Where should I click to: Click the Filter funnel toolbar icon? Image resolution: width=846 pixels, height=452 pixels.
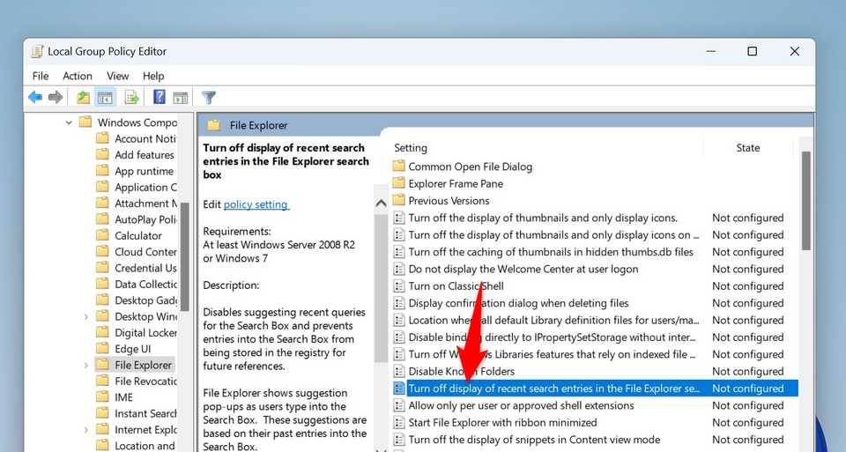[x=209, y=97]
